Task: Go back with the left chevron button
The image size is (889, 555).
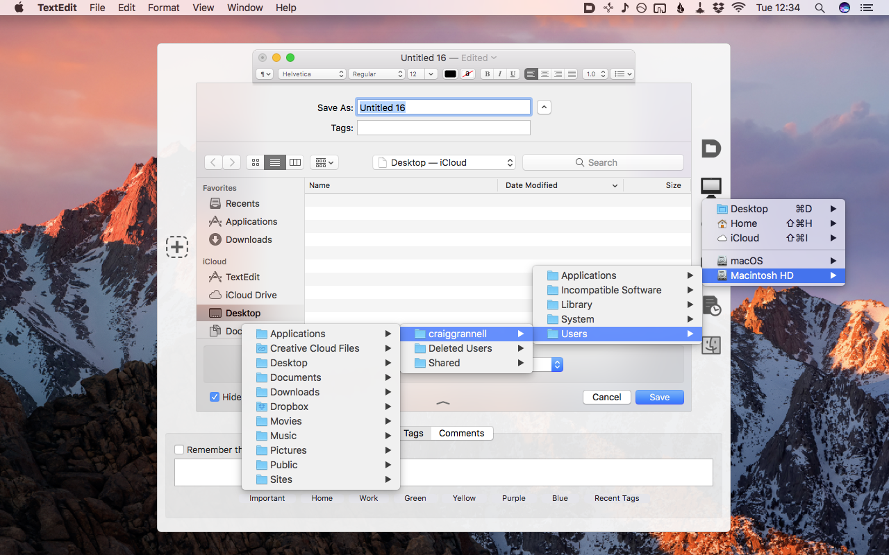Action: pyautogui.click(x=213, y=162)
